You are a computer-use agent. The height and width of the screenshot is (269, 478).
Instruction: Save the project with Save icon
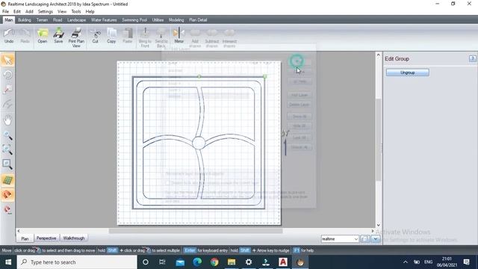[58, 35]
